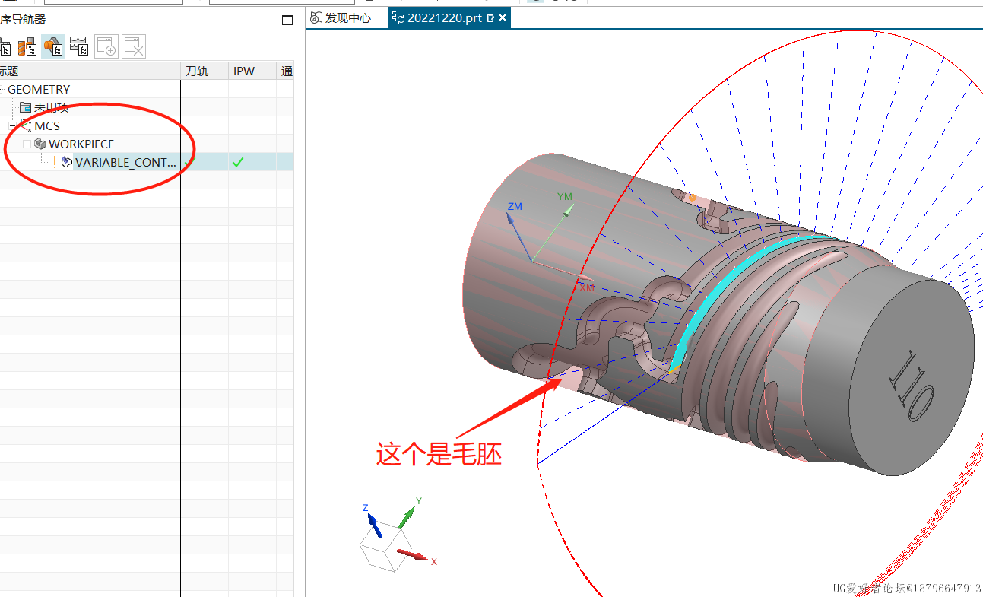Collapse the MCS tree node
983x597 pixels.
[12, 125]
